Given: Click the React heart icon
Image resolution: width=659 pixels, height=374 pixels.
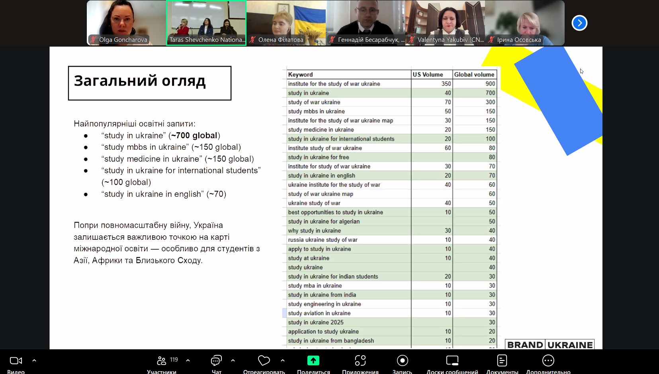Looking at the screenshot, I should pyautogui.click(x=264, y=361).
